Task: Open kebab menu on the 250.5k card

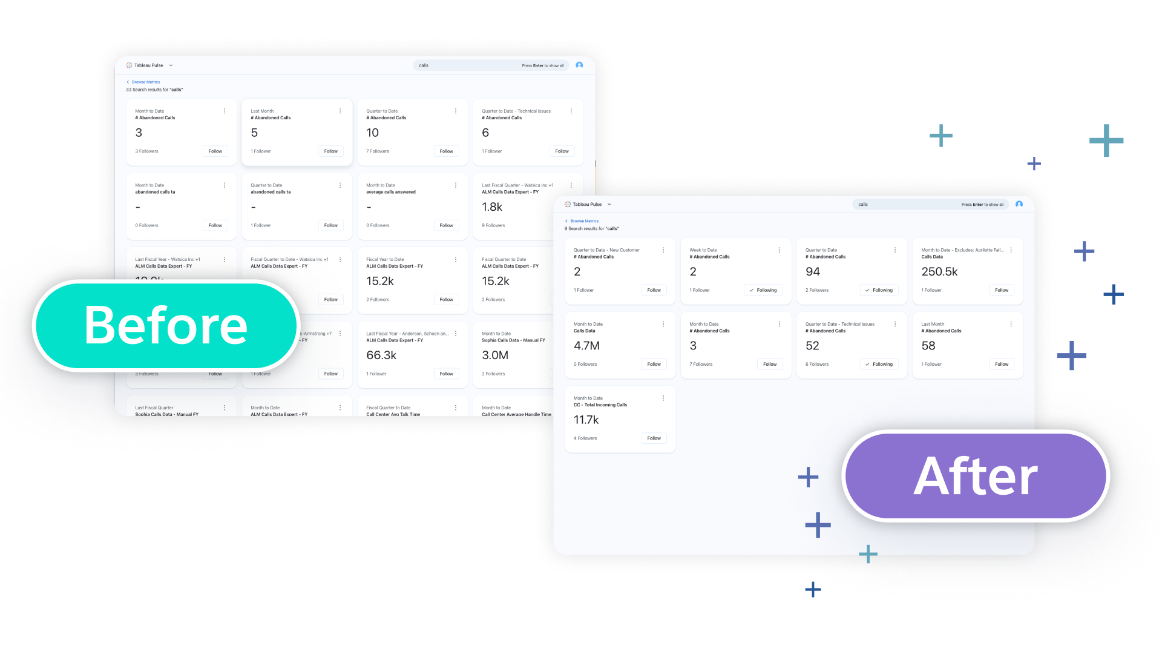Action: coord(1011,250)
